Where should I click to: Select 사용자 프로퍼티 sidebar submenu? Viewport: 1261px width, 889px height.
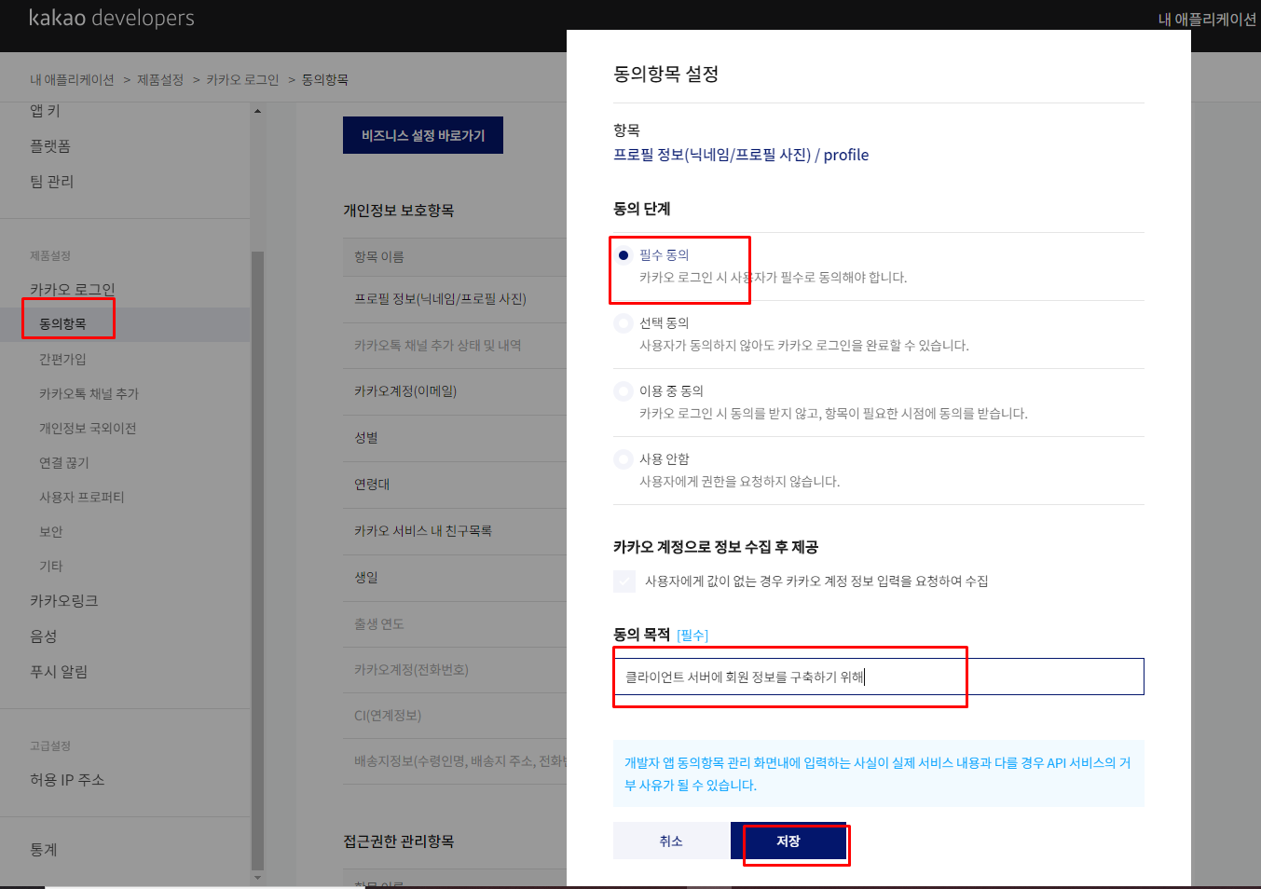pyautogui.click(x=82, y=498)
